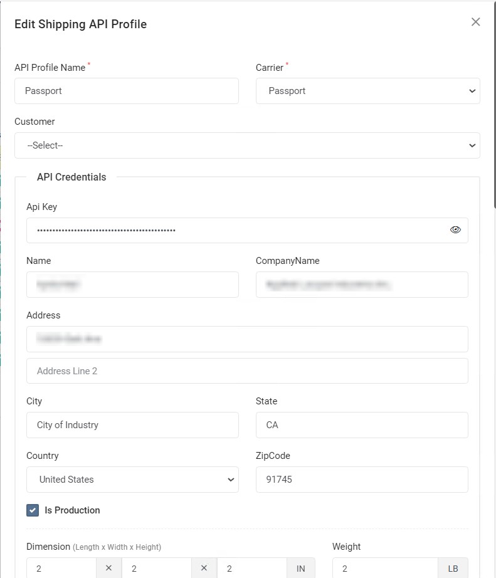
Task: Click the first Address input field
Action: (x=247, y=339)
